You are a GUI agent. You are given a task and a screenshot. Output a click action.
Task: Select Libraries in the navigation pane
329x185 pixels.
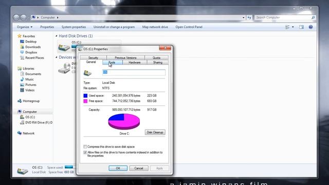coord(28,68)
